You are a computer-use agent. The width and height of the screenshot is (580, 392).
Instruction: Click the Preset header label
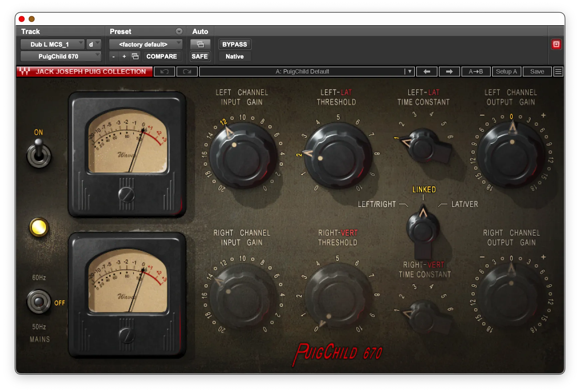tap(121, 31)
